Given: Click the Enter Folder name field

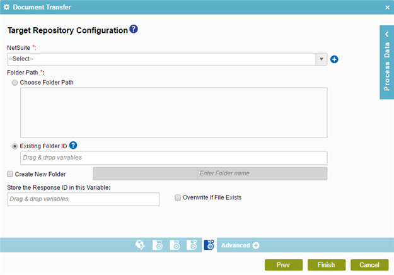Looking at the screenshot, I should click(x=262, y=173).
